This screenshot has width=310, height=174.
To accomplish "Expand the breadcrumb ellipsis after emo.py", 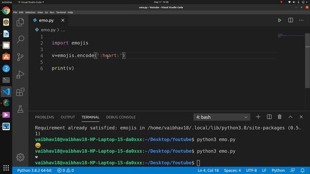I will click(x=63, y=30).
